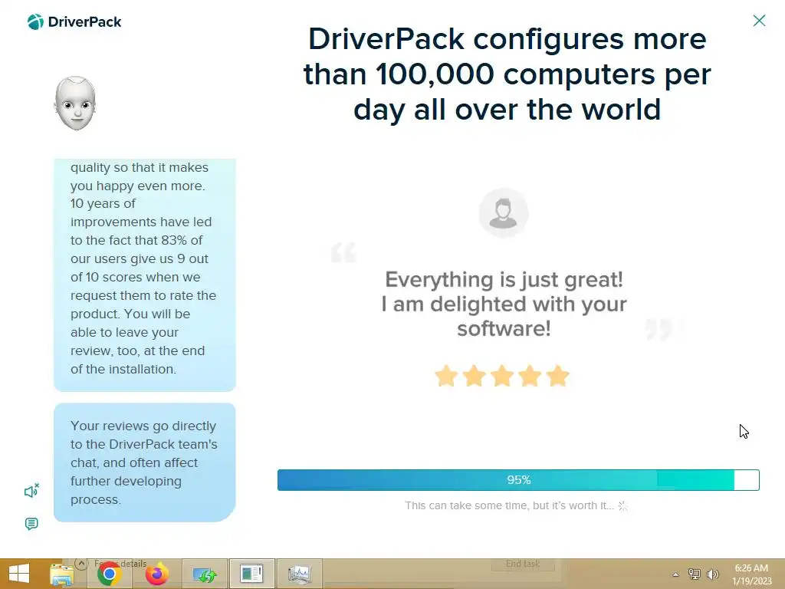Click the five-star rating row
Viewport: 785px width, 589px height.
tap(502, 376)
